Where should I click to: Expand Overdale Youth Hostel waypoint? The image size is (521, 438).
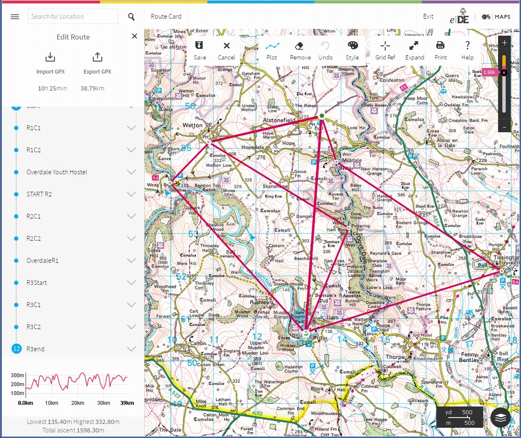pos(131,172)
